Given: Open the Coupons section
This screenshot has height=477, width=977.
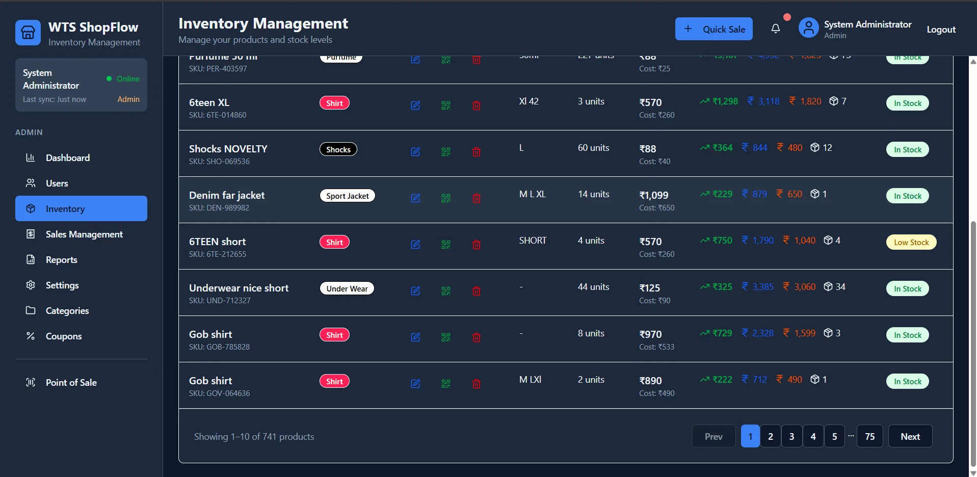Looking at the screenshot, I should [x=81, y=336].
